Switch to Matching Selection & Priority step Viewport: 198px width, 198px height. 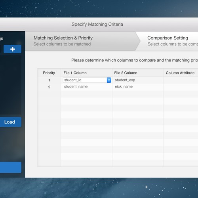80,41
